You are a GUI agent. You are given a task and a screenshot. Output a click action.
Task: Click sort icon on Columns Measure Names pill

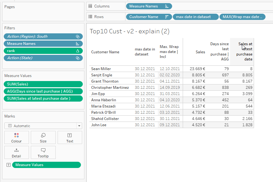pyautogui.click(x=167, y=6)
